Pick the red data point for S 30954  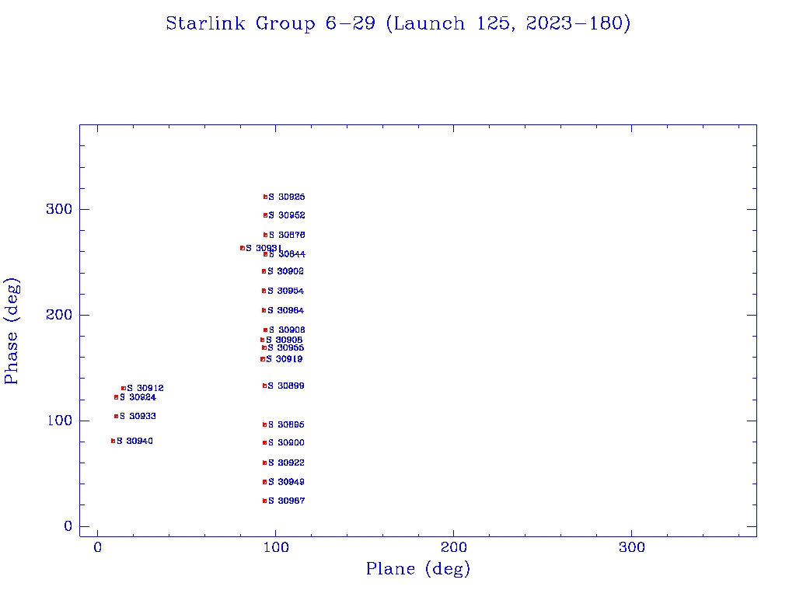264,291
